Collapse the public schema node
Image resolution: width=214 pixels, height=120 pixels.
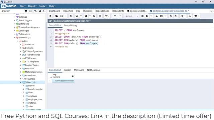(x=17, y=41)
